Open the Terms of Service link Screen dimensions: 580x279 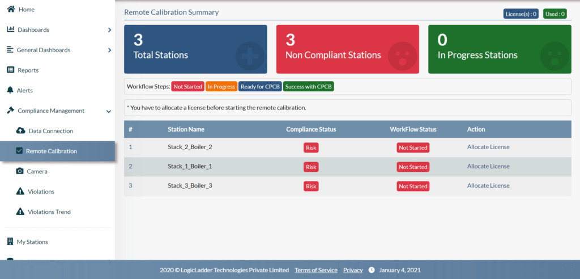pos(316,270)
